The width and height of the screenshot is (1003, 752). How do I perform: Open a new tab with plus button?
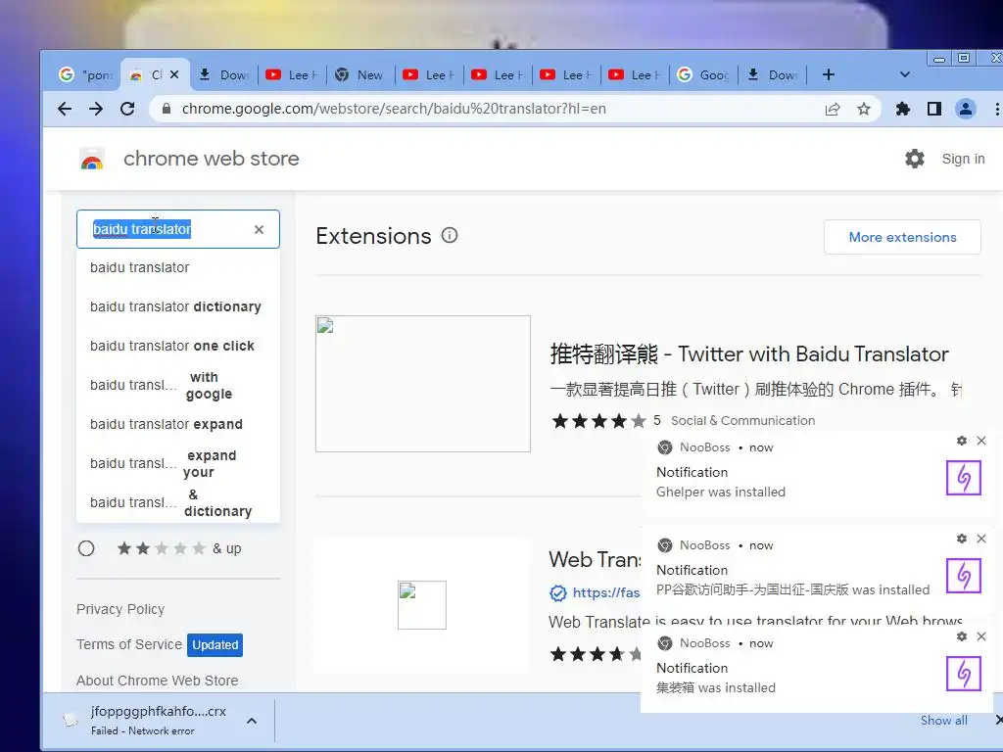(829, 74)
